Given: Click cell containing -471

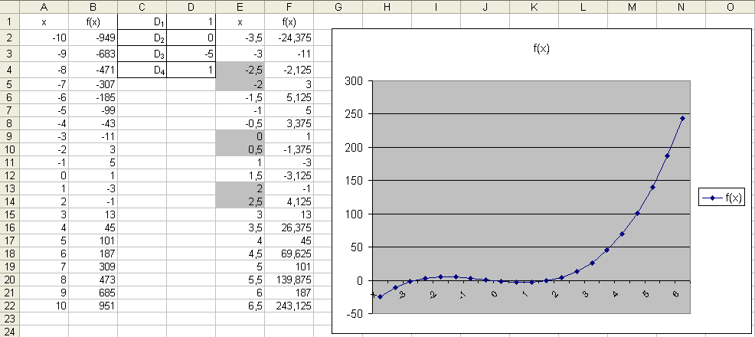Looking at the screenshot, I should point(93,70).
